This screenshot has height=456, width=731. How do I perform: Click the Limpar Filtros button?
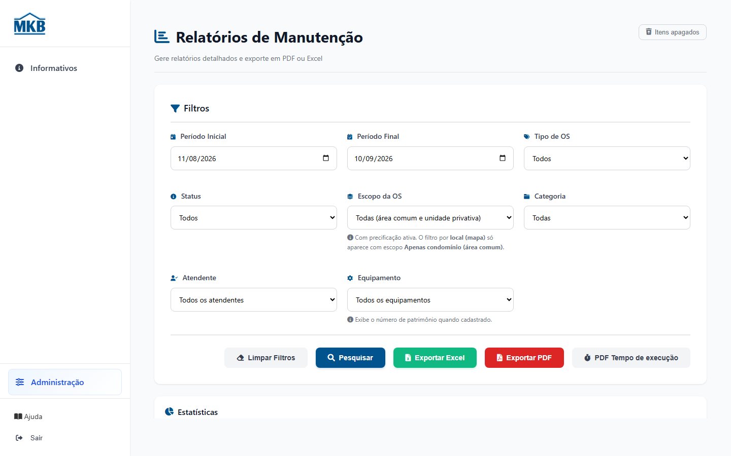266,358
